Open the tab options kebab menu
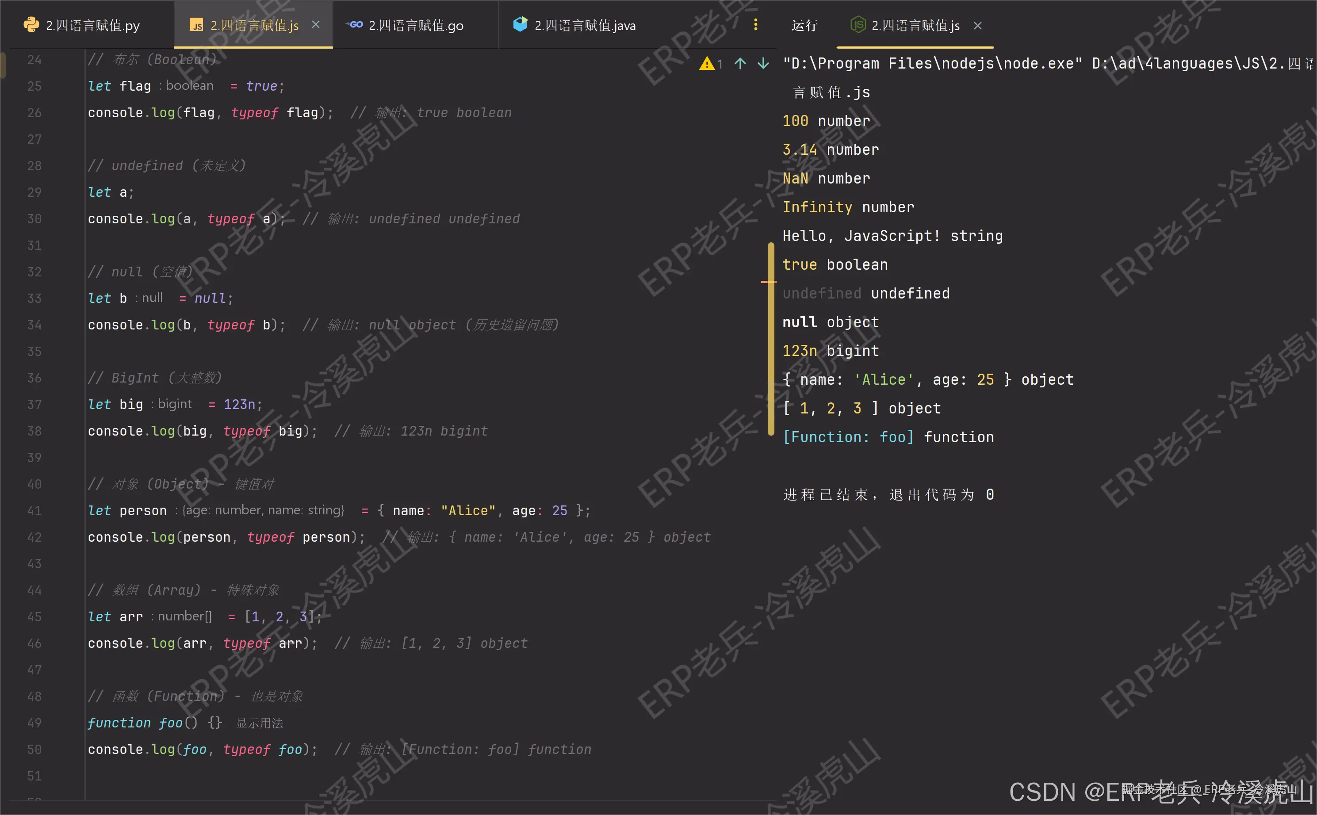1317x815 pixels. click(x=756, y=24)
